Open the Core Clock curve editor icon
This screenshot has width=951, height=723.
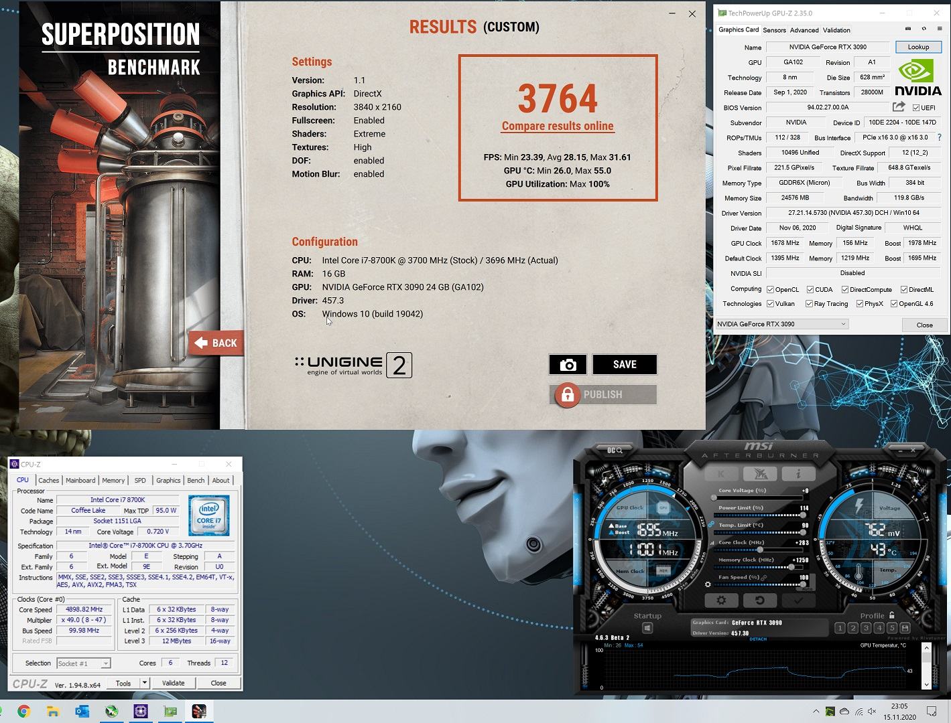pos(712,543)
